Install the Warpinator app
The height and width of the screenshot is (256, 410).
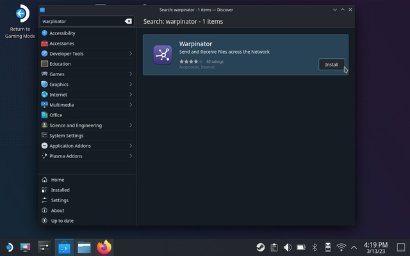pos(332,65)
